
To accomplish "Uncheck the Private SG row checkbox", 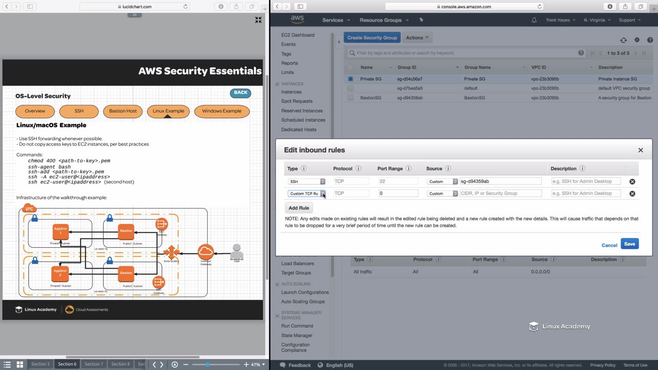I will point(351,79).
